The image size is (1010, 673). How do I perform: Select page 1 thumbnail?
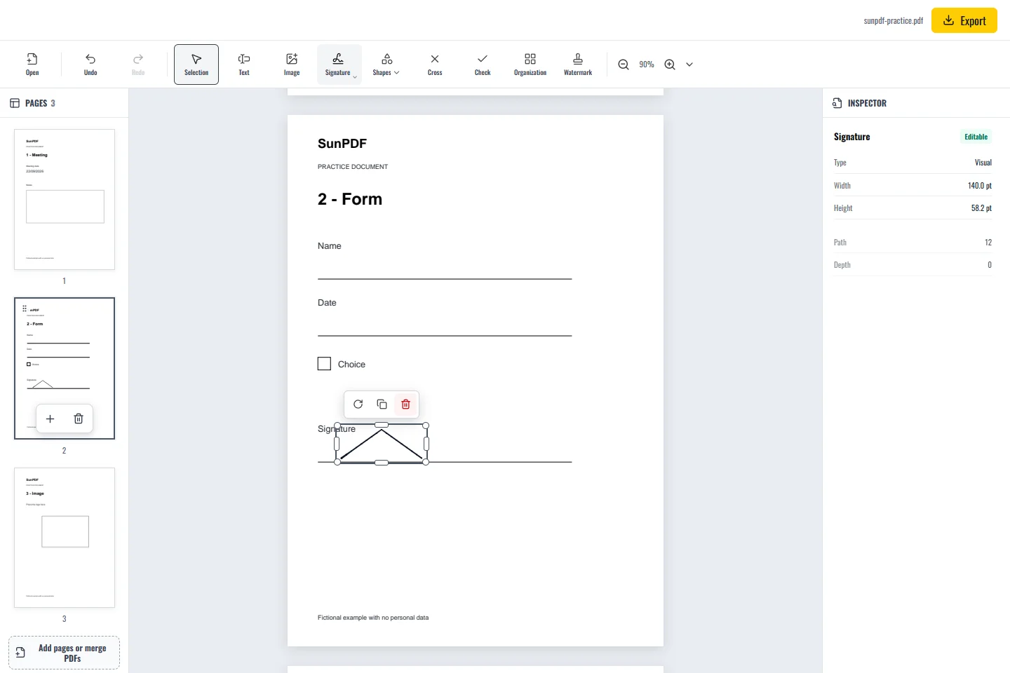[x=65, y=199]
